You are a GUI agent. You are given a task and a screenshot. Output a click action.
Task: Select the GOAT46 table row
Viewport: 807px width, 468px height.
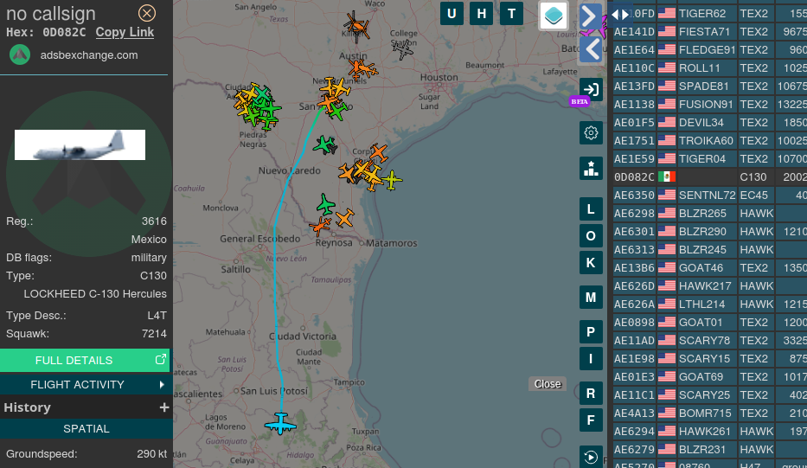click(710, 267)
